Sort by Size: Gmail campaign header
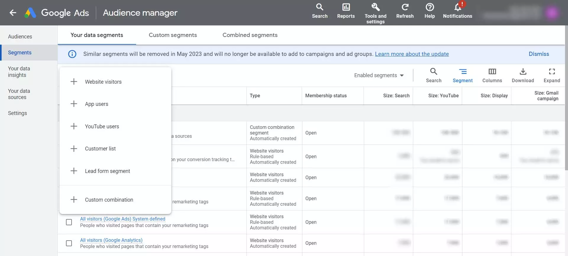Viewport: 568px width, 256px height. pos(546,95)
